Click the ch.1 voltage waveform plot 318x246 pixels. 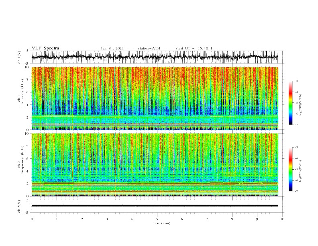click(155, 57)
